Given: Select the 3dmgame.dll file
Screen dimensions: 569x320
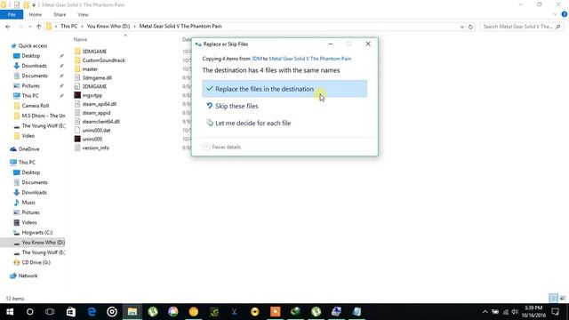Looking at the screenshot, I should (97, 77).
